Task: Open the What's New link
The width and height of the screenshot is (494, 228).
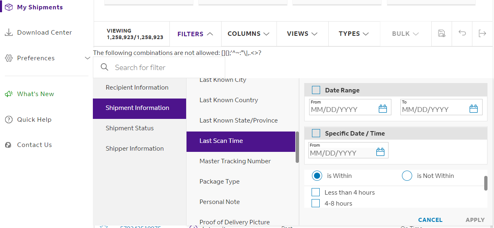Action: coord(35,94)
